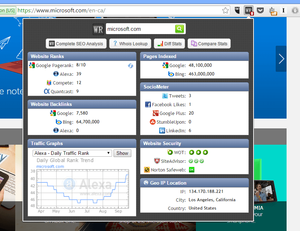Click the Bing pages indexed value '463,000,000'
The height and width of the screenshot is (231, 300).
coord(201,74)
